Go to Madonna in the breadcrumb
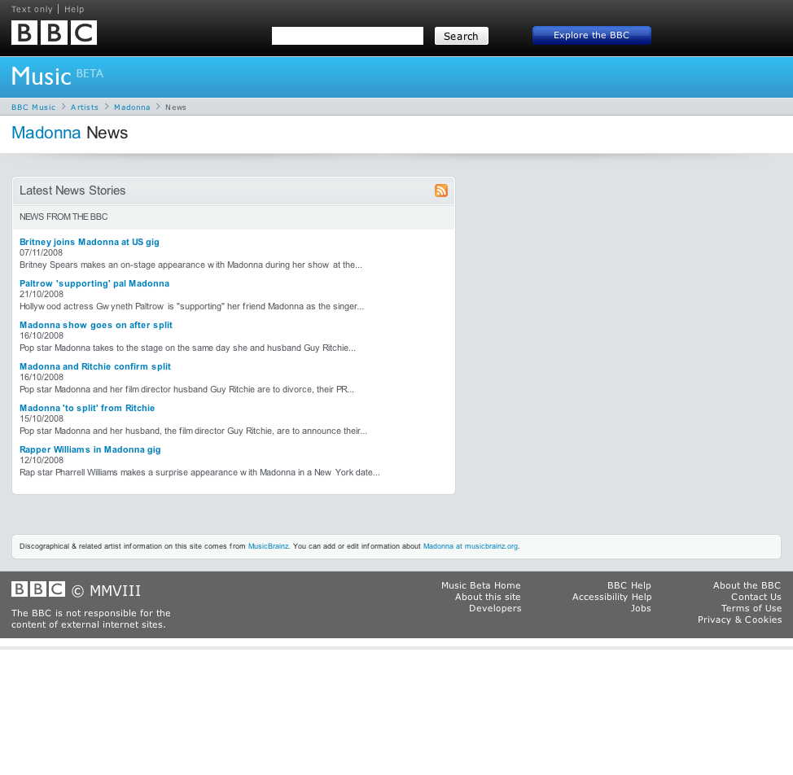 coord(132,107)
